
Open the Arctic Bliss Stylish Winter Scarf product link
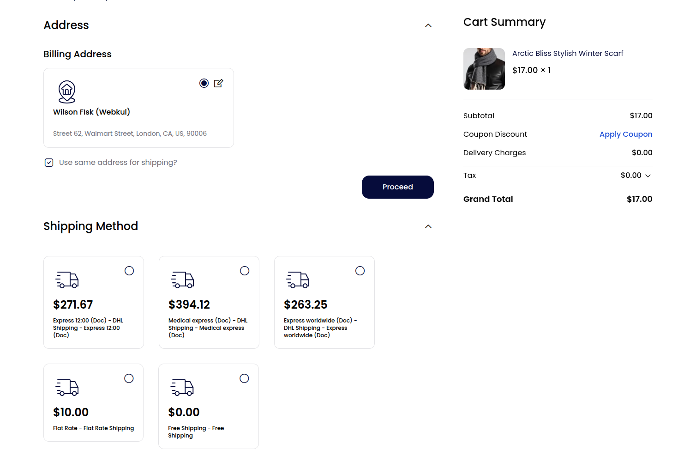[x=567, y=53]
